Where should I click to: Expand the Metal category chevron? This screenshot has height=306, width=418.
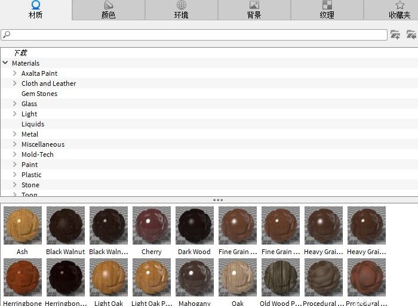coord(15,134)
